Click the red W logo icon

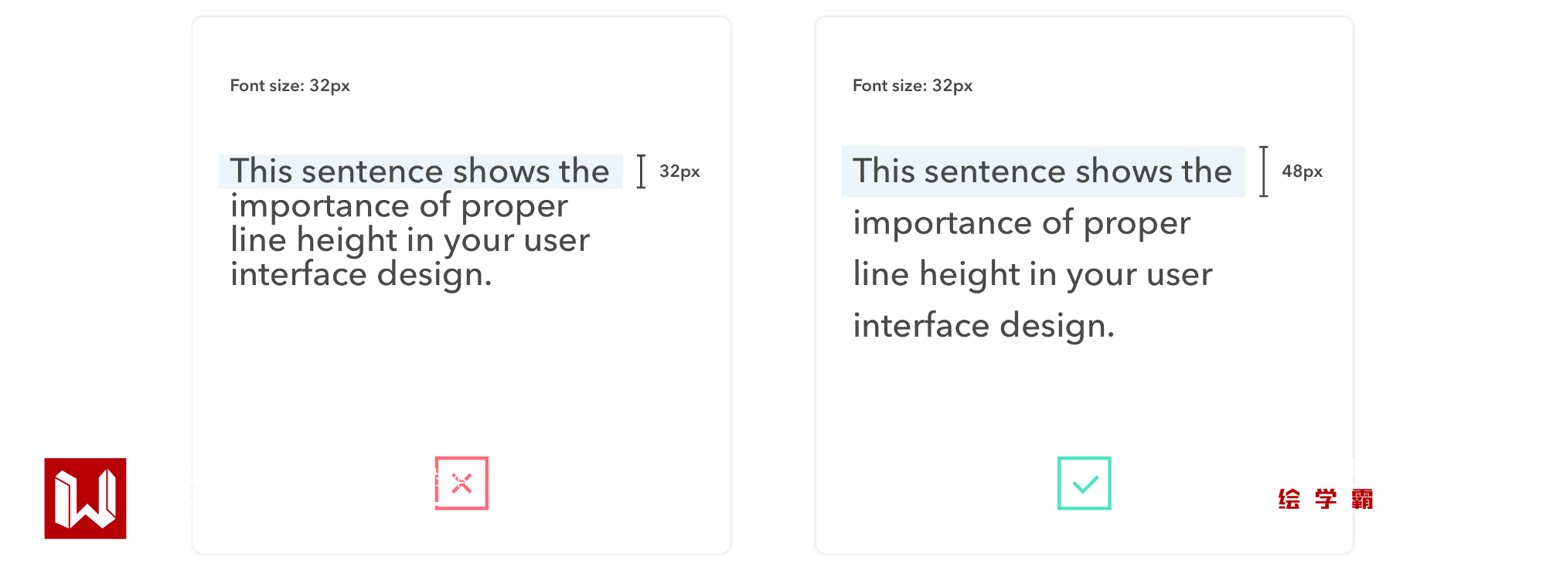[x=85, y=498]
